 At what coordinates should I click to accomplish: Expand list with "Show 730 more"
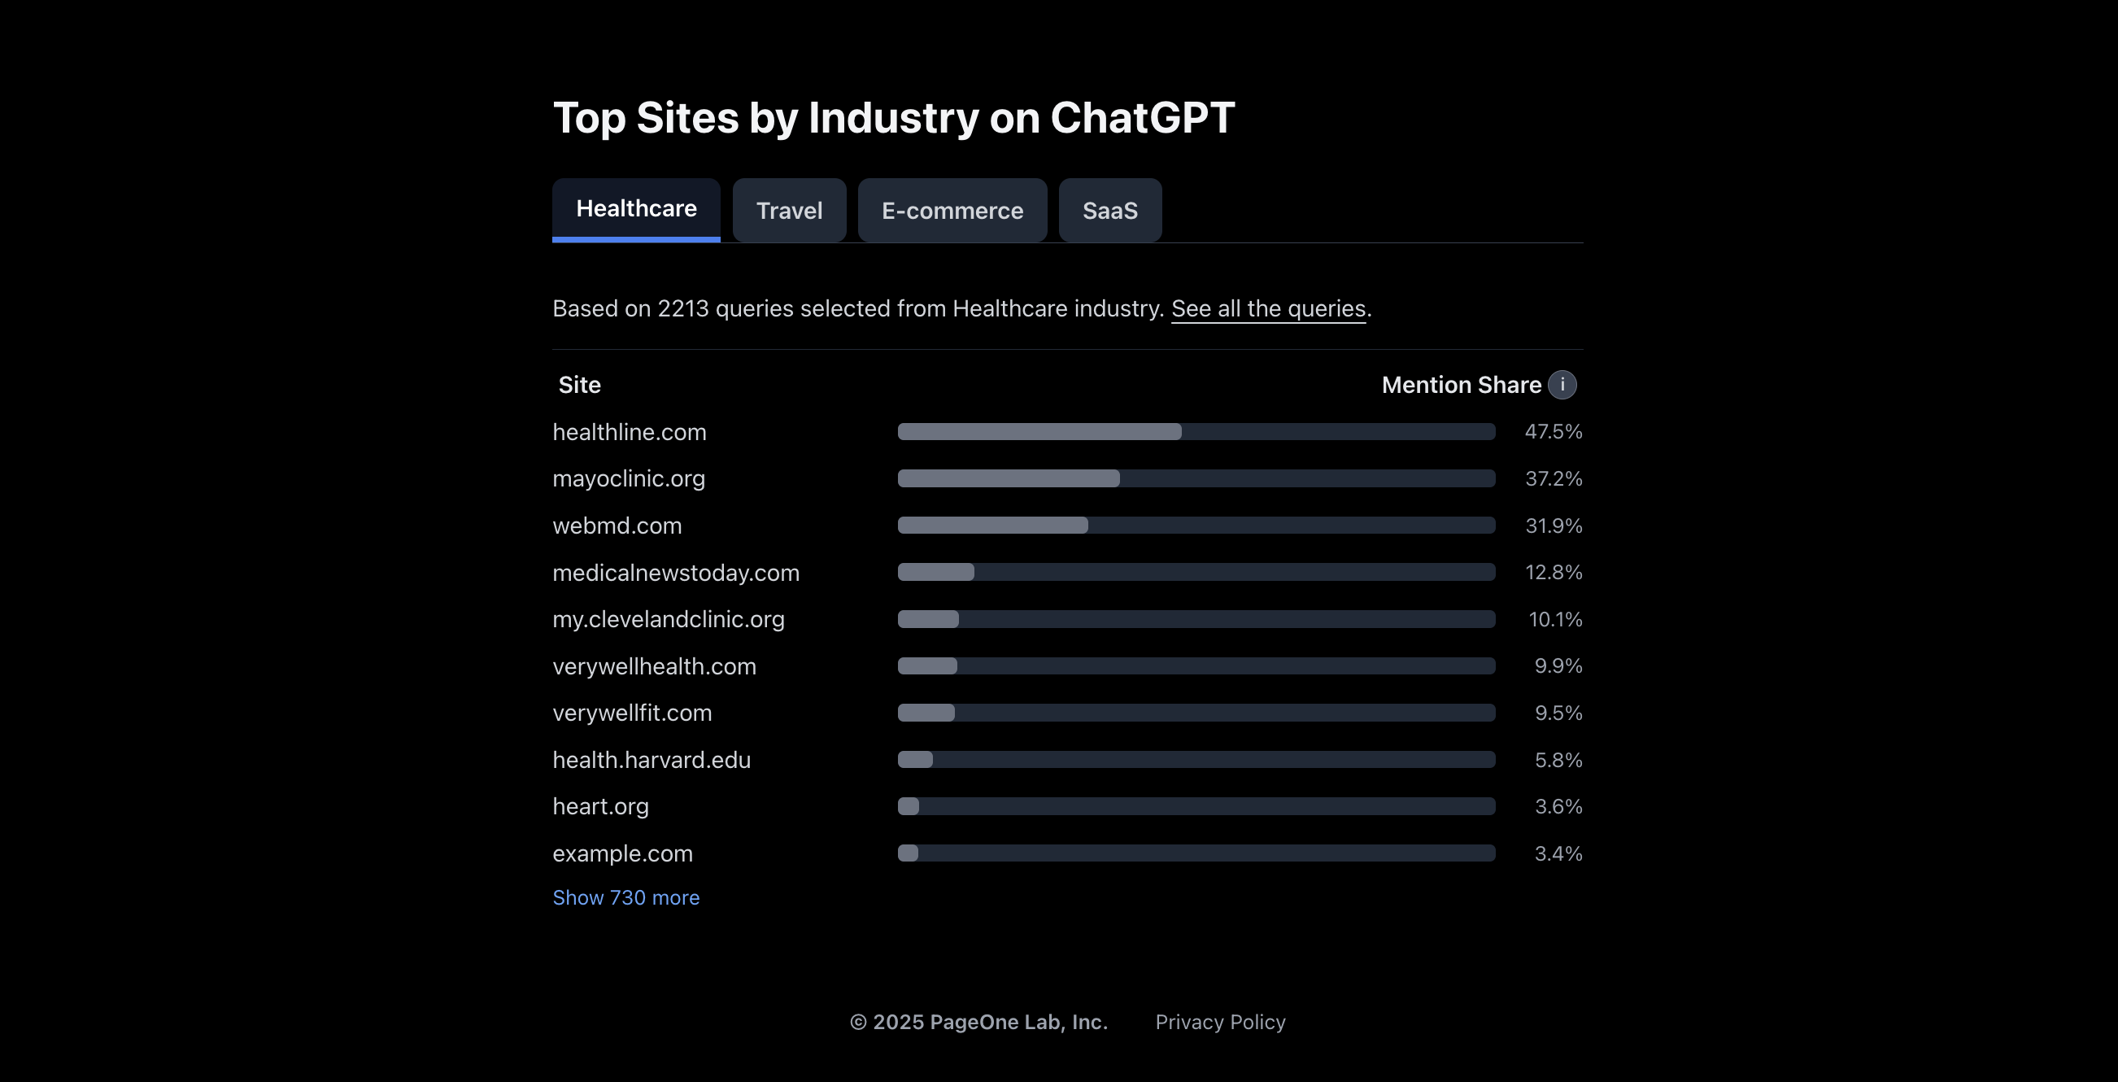pos(625,897)
